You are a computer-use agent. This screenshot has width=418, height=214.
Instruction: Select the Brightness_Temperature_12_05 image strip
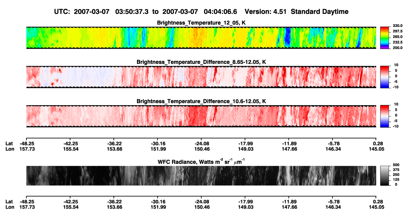coord(201,38)
